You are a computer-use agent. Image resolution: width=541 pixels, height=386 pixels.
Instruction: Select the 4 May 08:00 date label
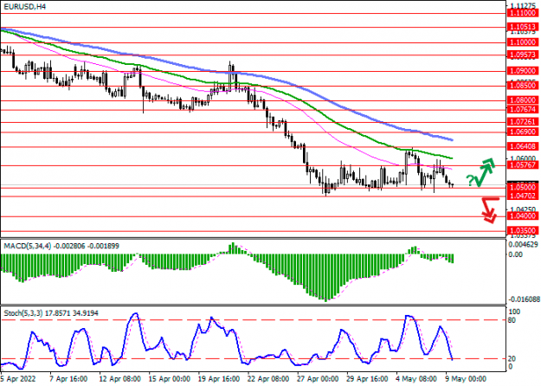point(417,379)
